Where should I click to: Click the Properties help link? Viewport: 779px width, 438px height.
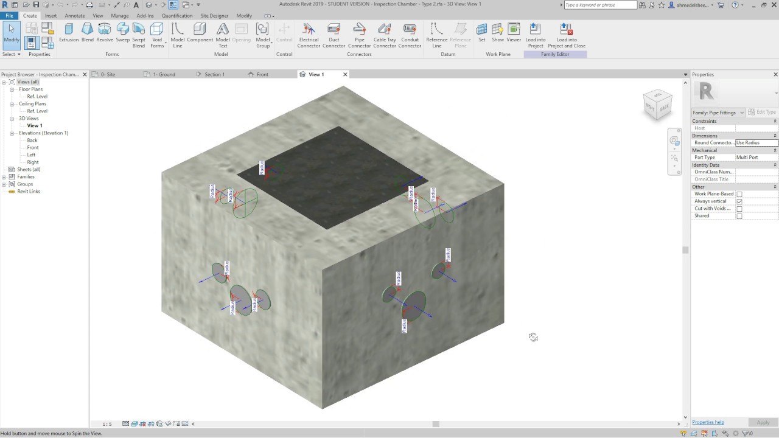[x=708, y=422]
